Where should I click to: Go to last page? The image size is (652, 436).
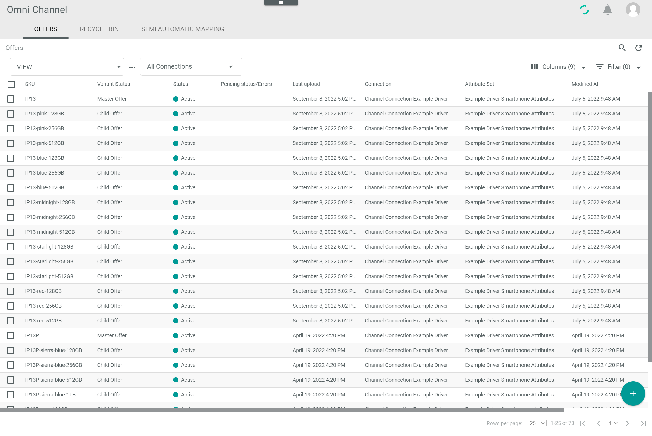(643, 423)
